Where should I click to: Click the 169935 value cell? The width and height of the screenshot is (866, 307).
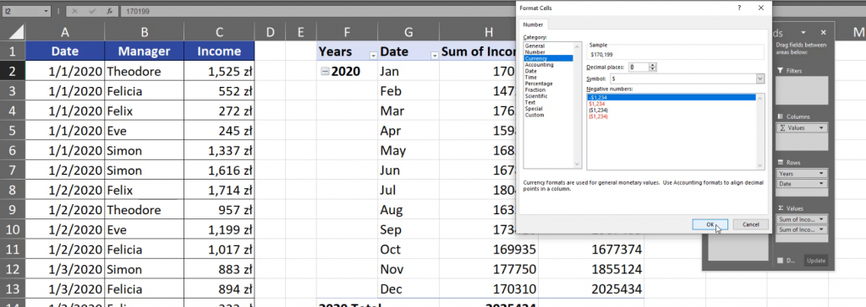[x=489, y=250]
